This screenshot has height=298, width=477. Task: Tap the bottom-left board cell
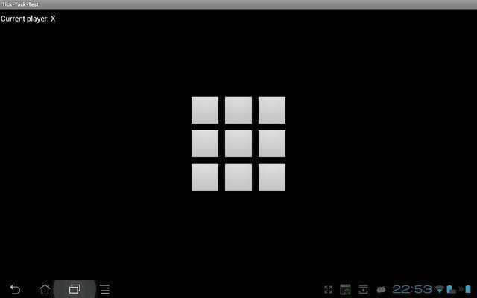coord(205,177)
